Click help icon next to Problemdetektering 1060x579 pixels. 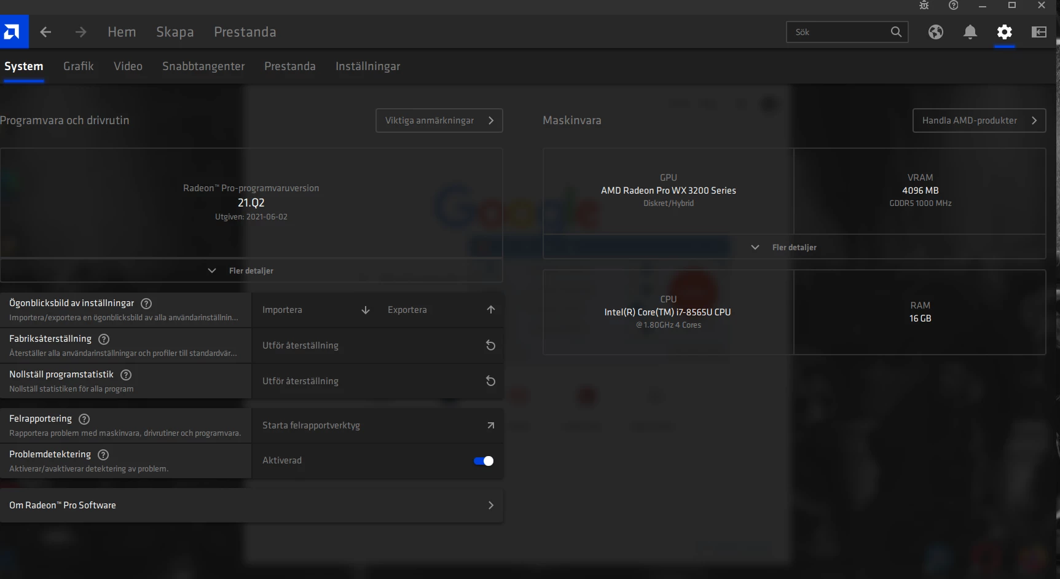click(103, 455)
